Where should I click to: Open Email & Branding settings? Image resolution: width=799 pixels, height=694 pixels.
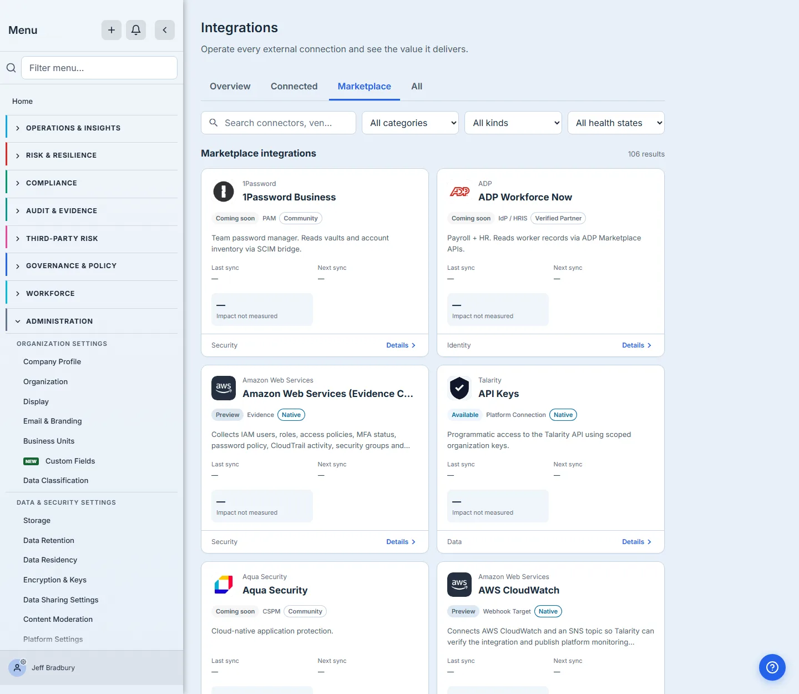pos(53,421)
